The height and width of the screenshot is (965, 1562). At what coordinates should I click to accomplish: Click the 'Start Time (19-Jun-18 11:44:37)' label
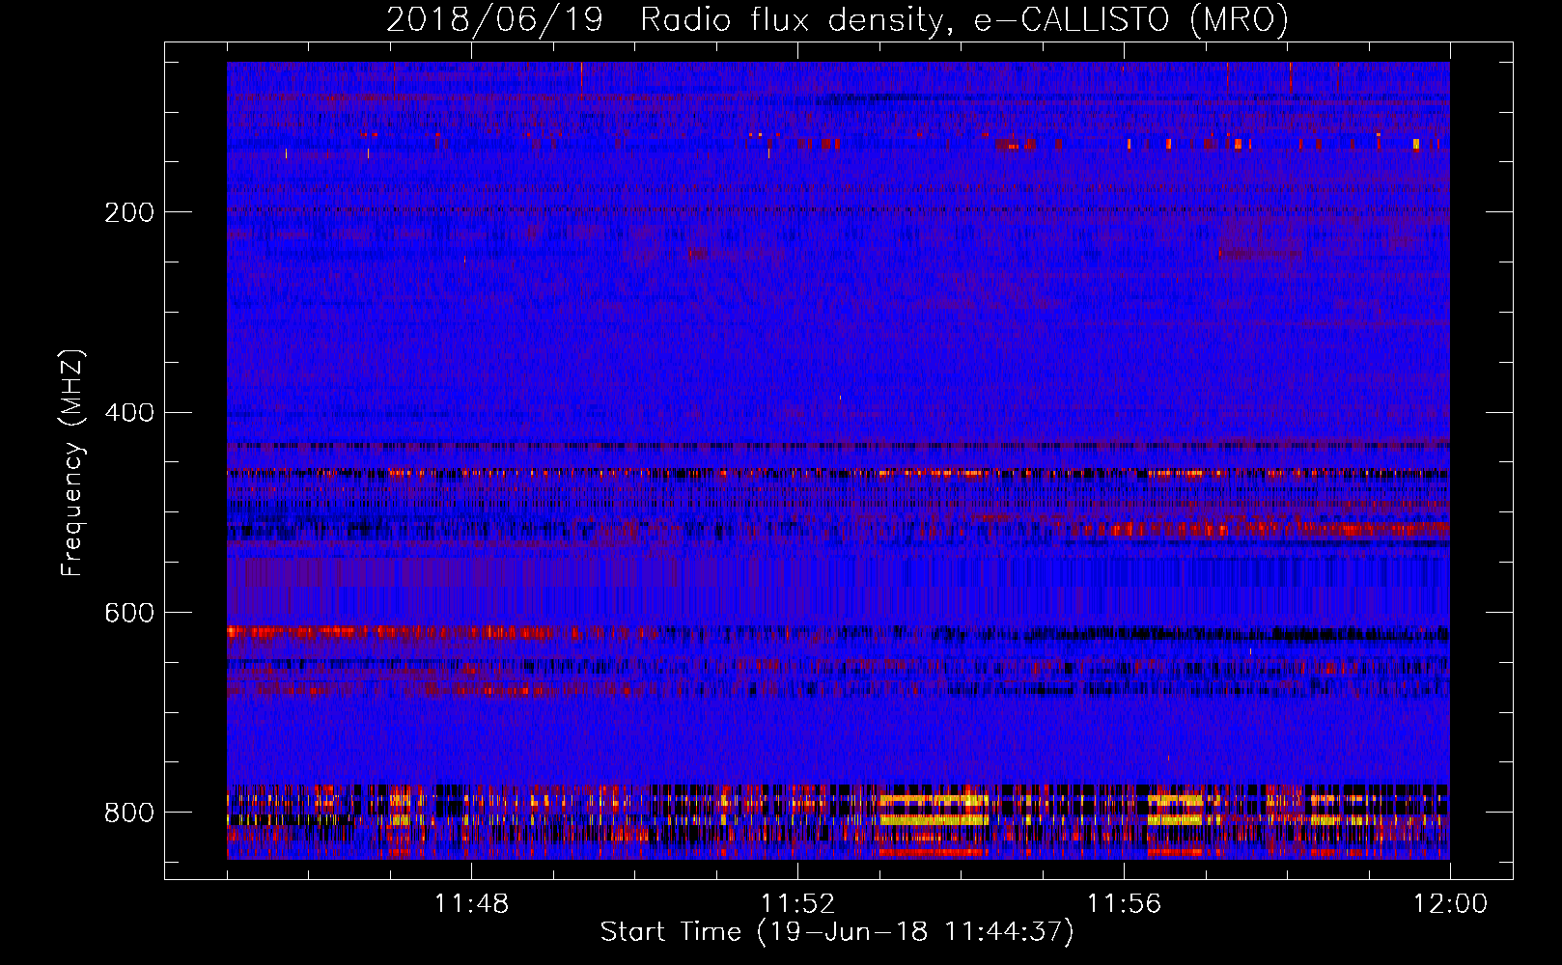tap(837, 931)
